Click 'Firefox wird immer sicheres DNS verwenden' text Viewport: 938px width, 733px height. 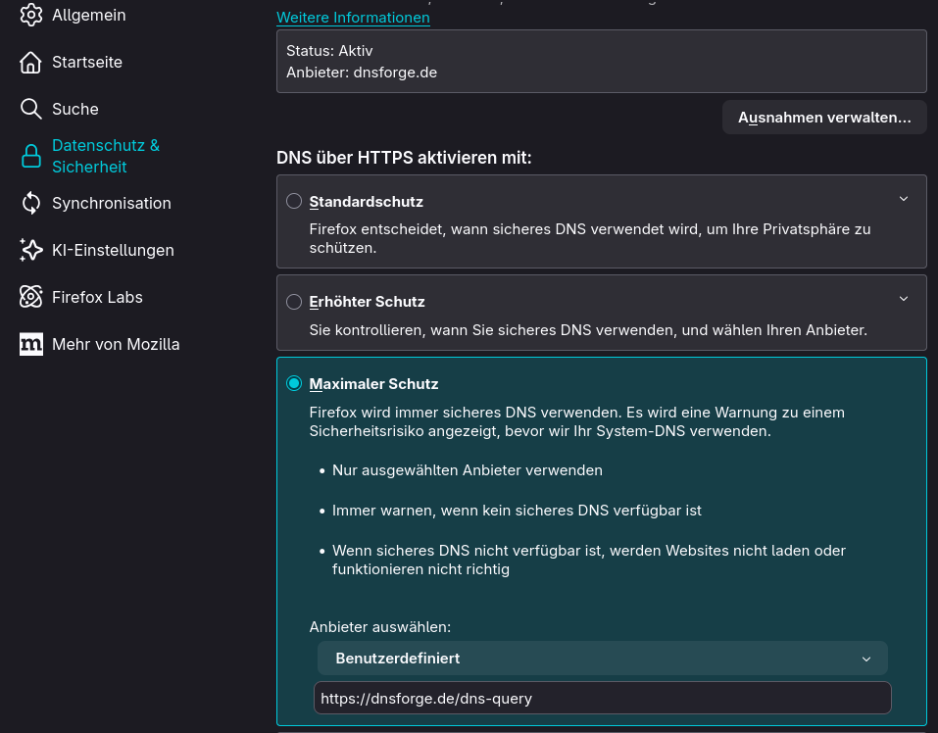pyautogui.click(x=576, y=421)
